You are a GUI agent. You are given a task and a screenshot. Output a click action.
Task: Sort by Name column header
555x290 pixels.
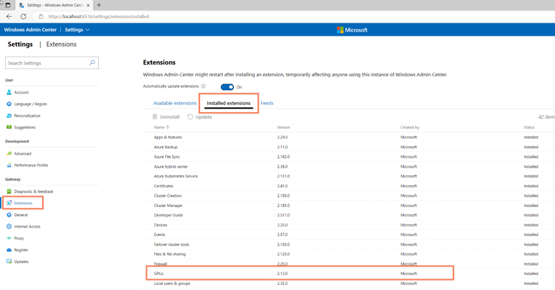pyautogui.click(x=162, y=127)
